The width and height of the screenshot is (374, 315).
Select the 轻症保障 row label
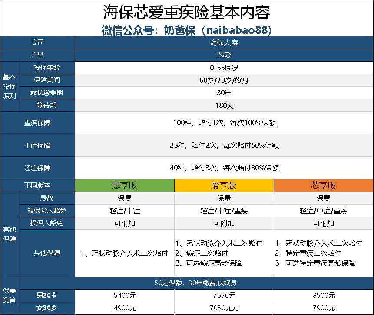pos(37,168)
